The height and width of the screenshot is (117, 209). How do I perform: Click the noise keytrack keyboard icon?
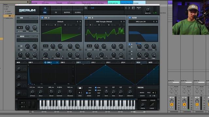click(21, 50)
